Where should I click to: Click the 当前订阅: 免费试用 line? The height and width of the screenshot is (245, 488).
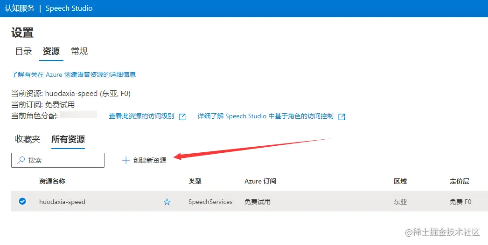(43, 105)
